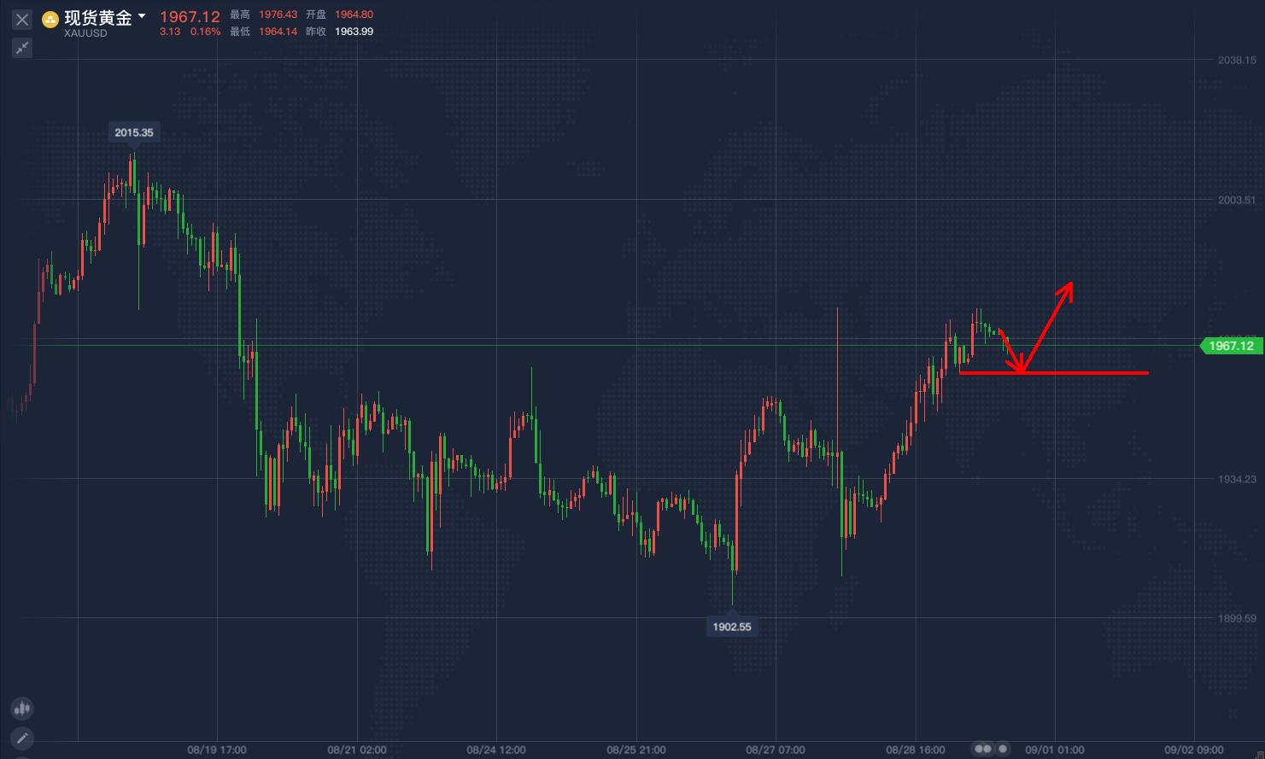This screenshot has height=759, width=1265.
Task: Click the 08/19 17:00 time axis label
Action: click(x=217, y=750)
